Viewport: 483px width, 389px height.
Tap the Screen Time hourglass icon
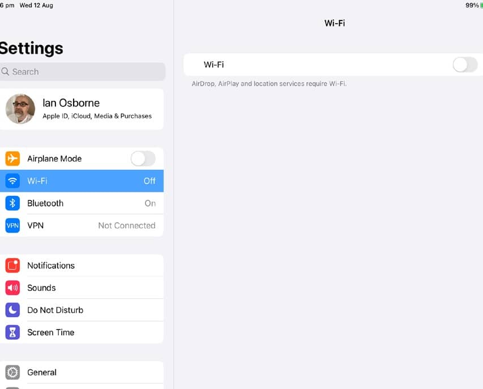(x=12, y=332)
